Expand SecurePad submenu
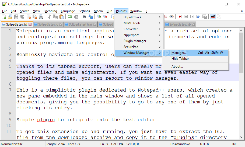Screen dimensions: 245x147 139,47
